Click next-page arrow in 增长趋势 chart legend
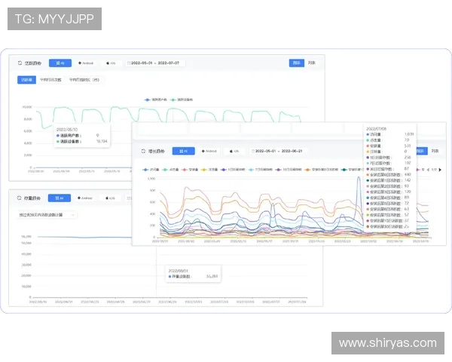This screenshot has height=362, width=452. pos(438,170)
